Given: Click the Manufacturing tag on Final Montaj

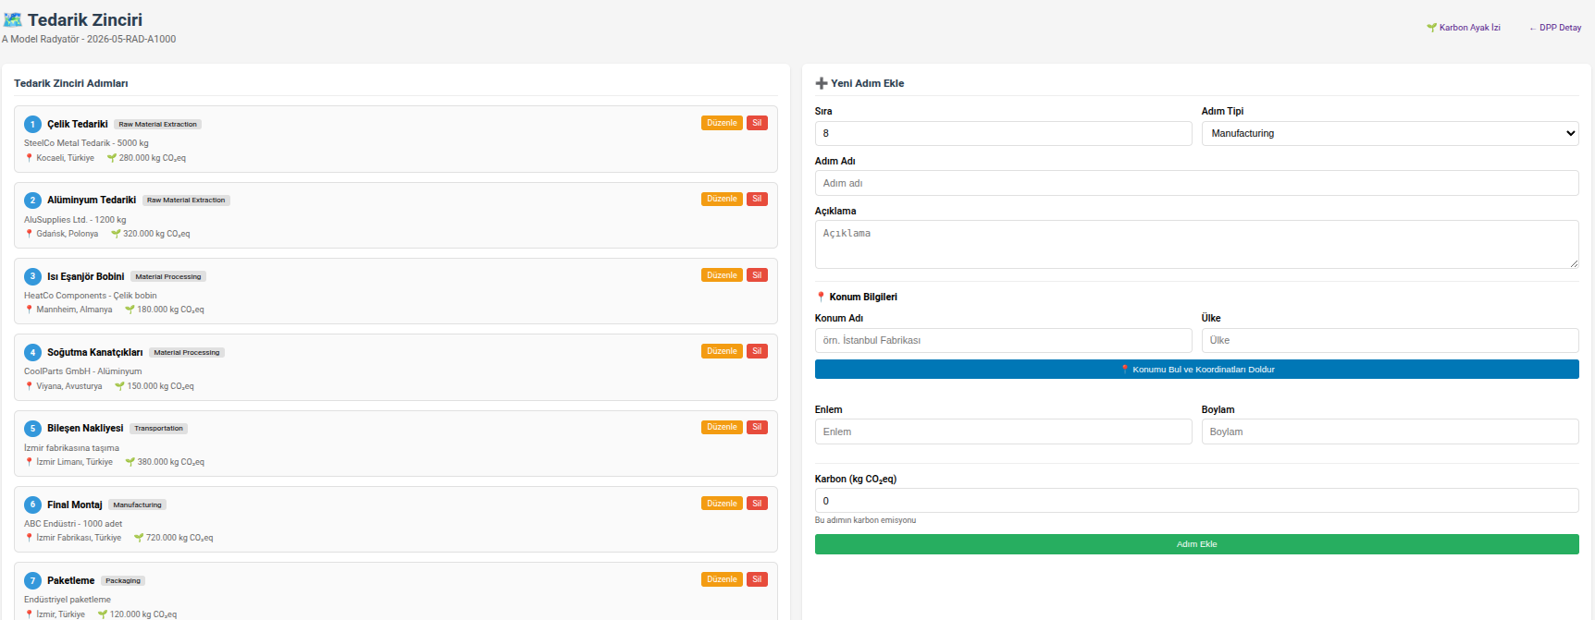Looking at the screenshot, I should coord(137,505).
